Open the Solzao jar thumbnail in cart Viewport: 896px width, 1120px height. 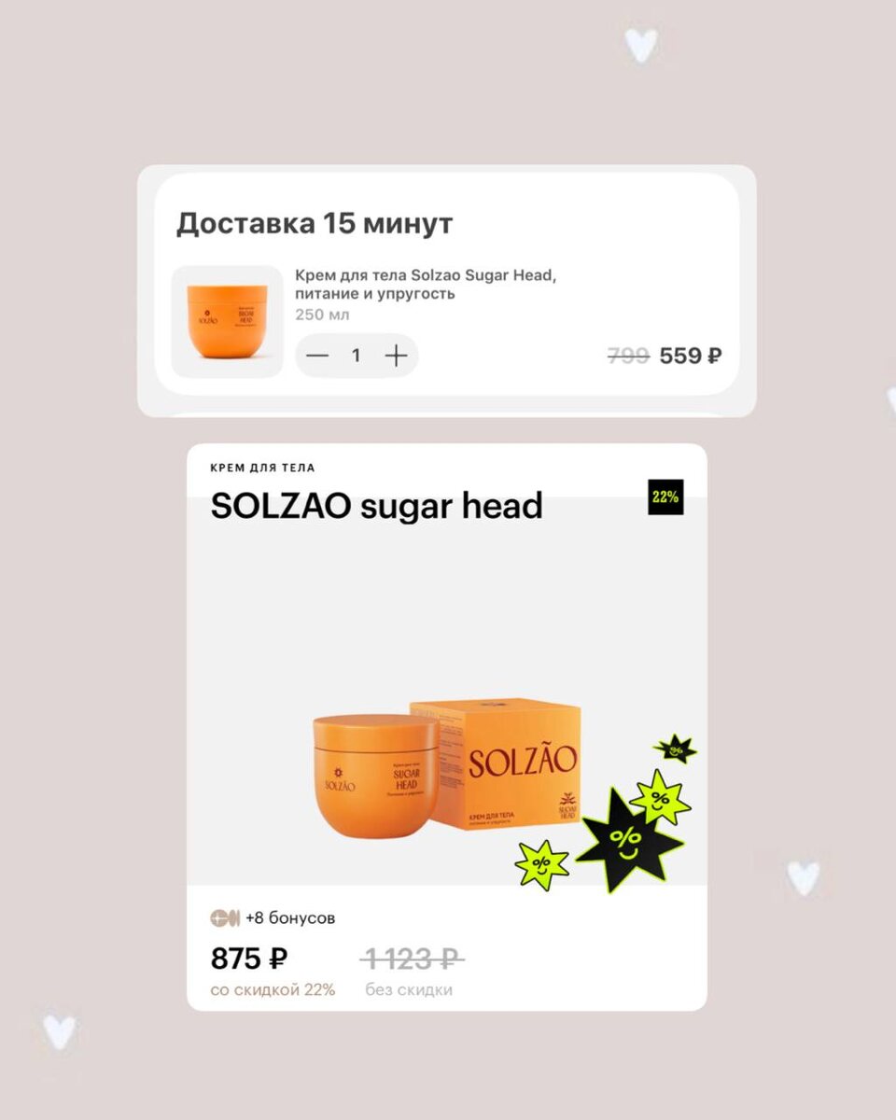click(228, 321)
